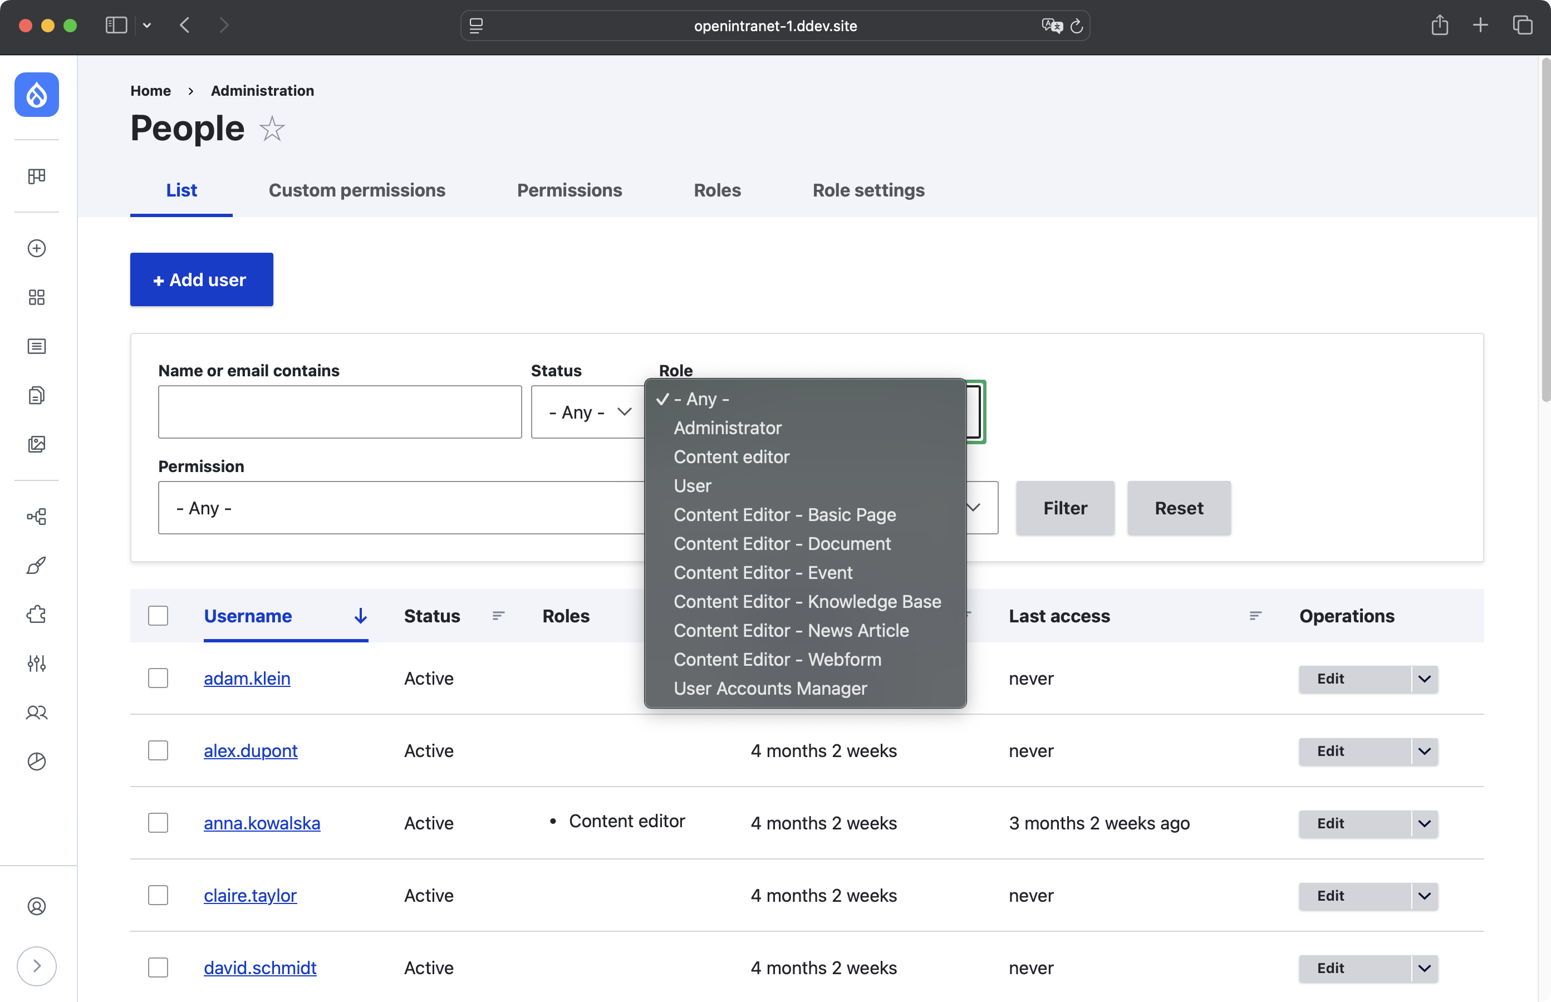Expand alex.dupont's Edit operations dropdown arrow
Image resolution: width=1551 pixels, height=1002 pixels.
tap(1424, 751)
